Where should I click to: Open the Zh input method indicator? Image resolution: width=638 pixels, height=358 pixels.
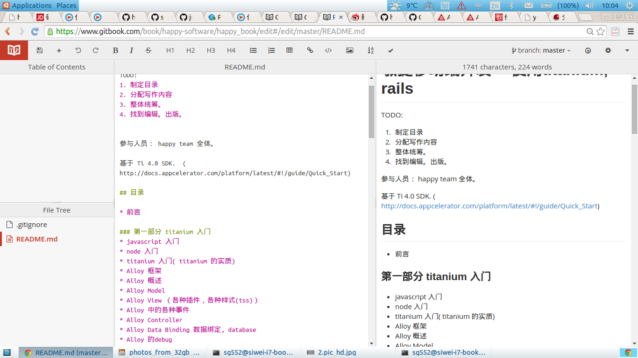[x=495, y=6]
